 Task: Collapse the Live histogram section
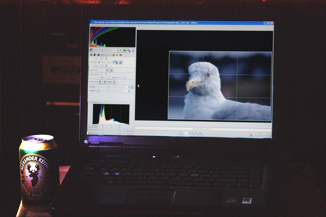[90, 102]
